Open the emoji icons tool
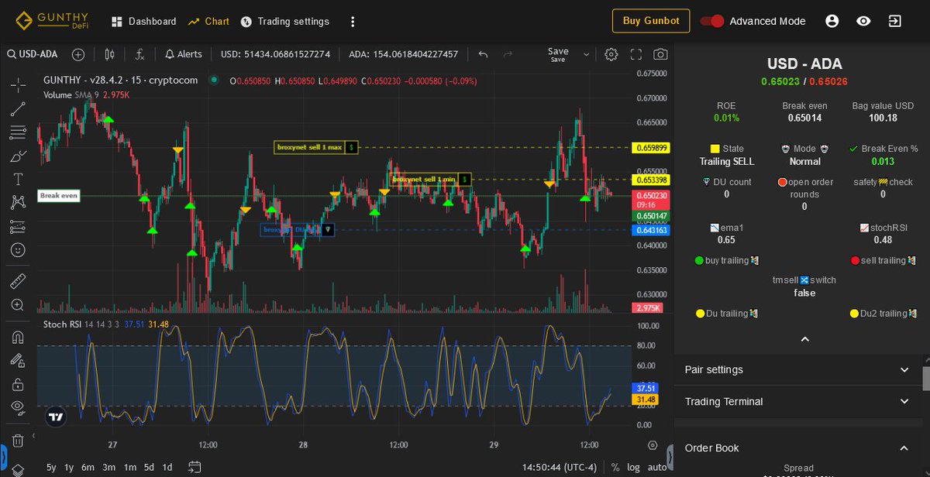Viewport: 930px width, 477px height. 18,251
